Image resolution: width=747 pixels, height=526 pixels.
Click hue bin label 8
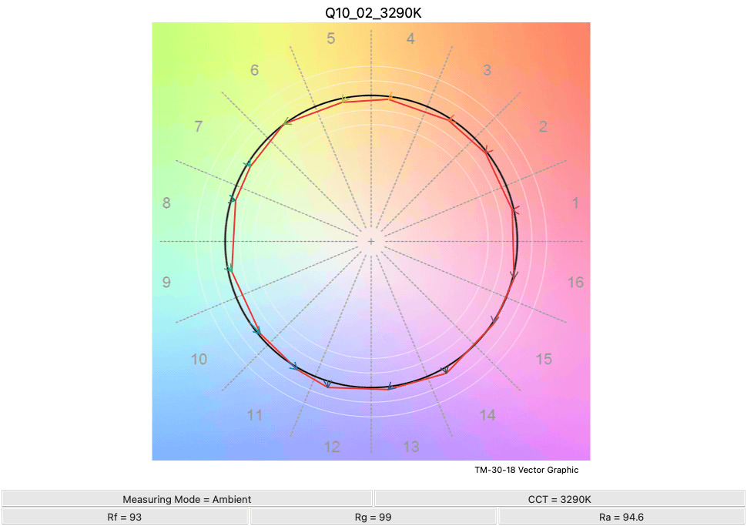[x=166, y=203]
